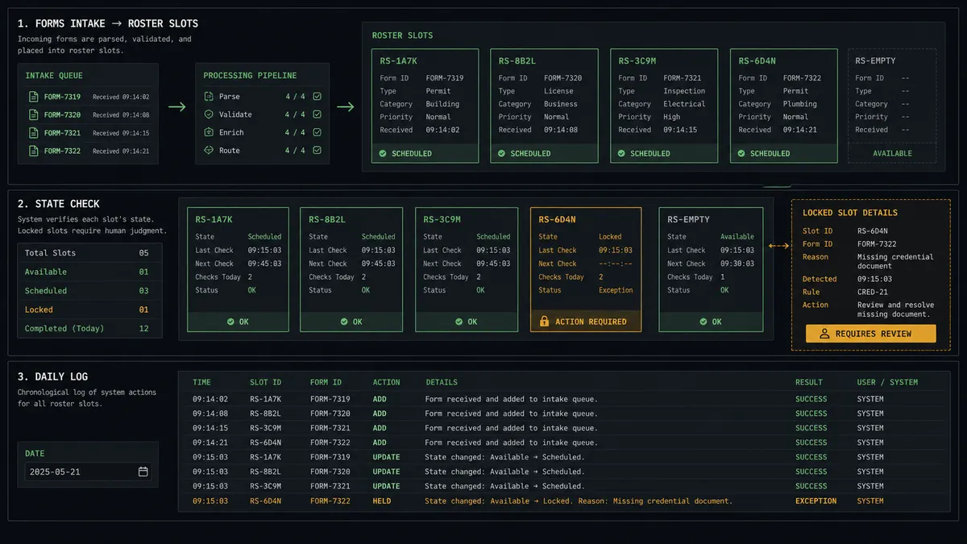Click the Electrical category in RS-3C9M
Image resolution: width=967 pixels, height=544 pixels.
[684, 104]
